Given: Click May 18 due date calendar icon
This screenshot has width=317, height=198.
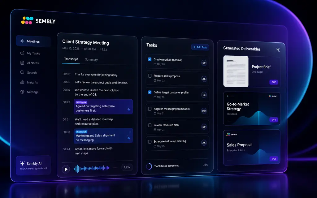Looking at the screenshot, I should [x=155, y=97].
